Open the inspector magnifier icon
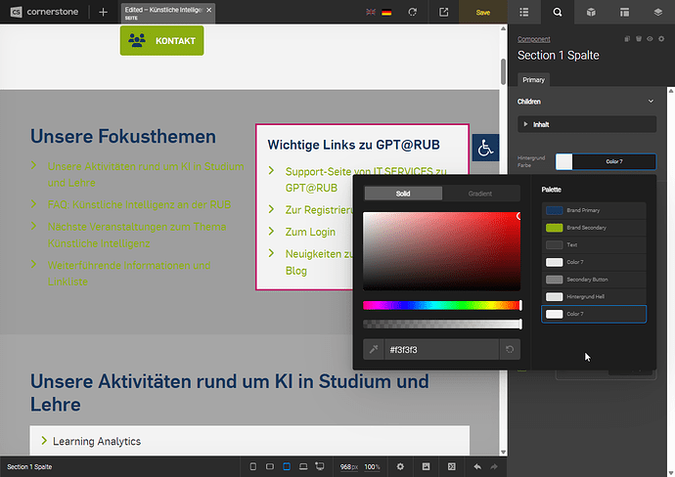The width and height of the screenshot is (675, 477). click(x=558, y=12)
